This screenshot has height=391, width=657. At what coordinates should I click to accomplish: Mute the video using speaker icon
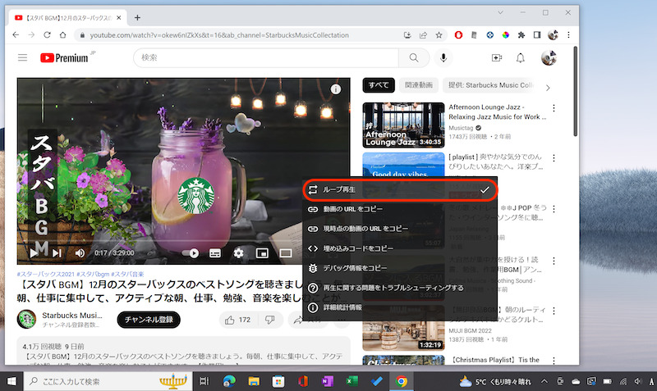tap(80, 252)
